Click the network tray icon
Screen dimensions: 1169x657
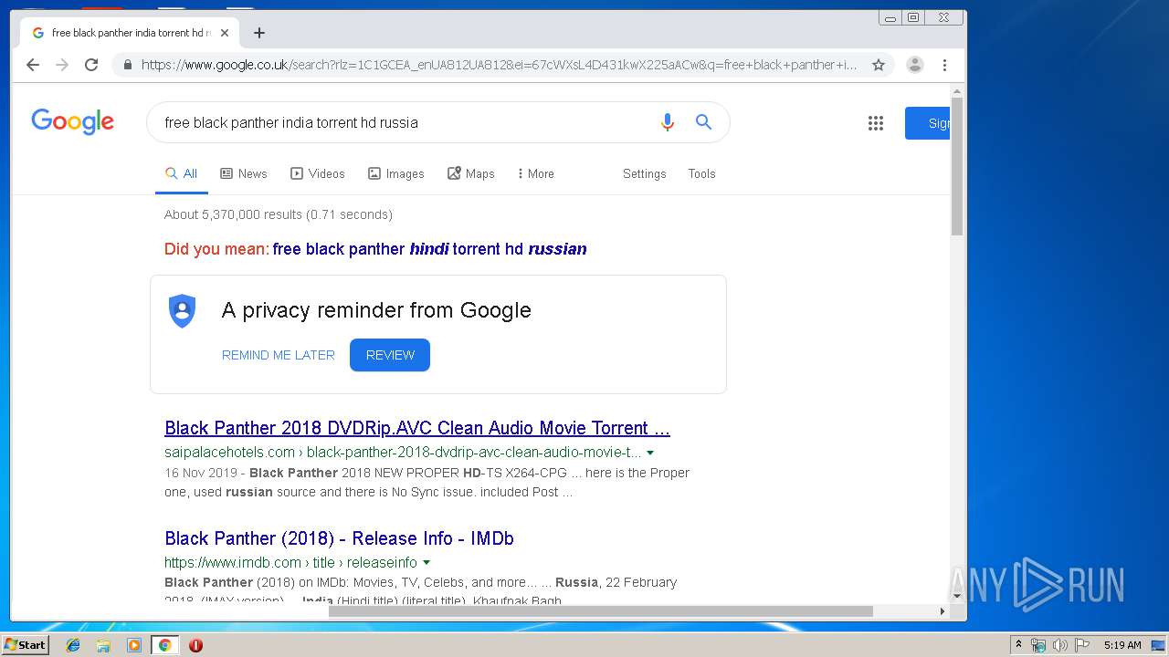pos(1038,645)
